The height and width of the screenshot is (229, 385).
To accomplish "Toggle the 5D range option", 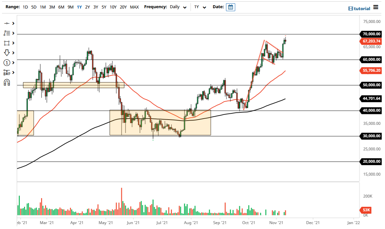I will click(x=34, y=7).
